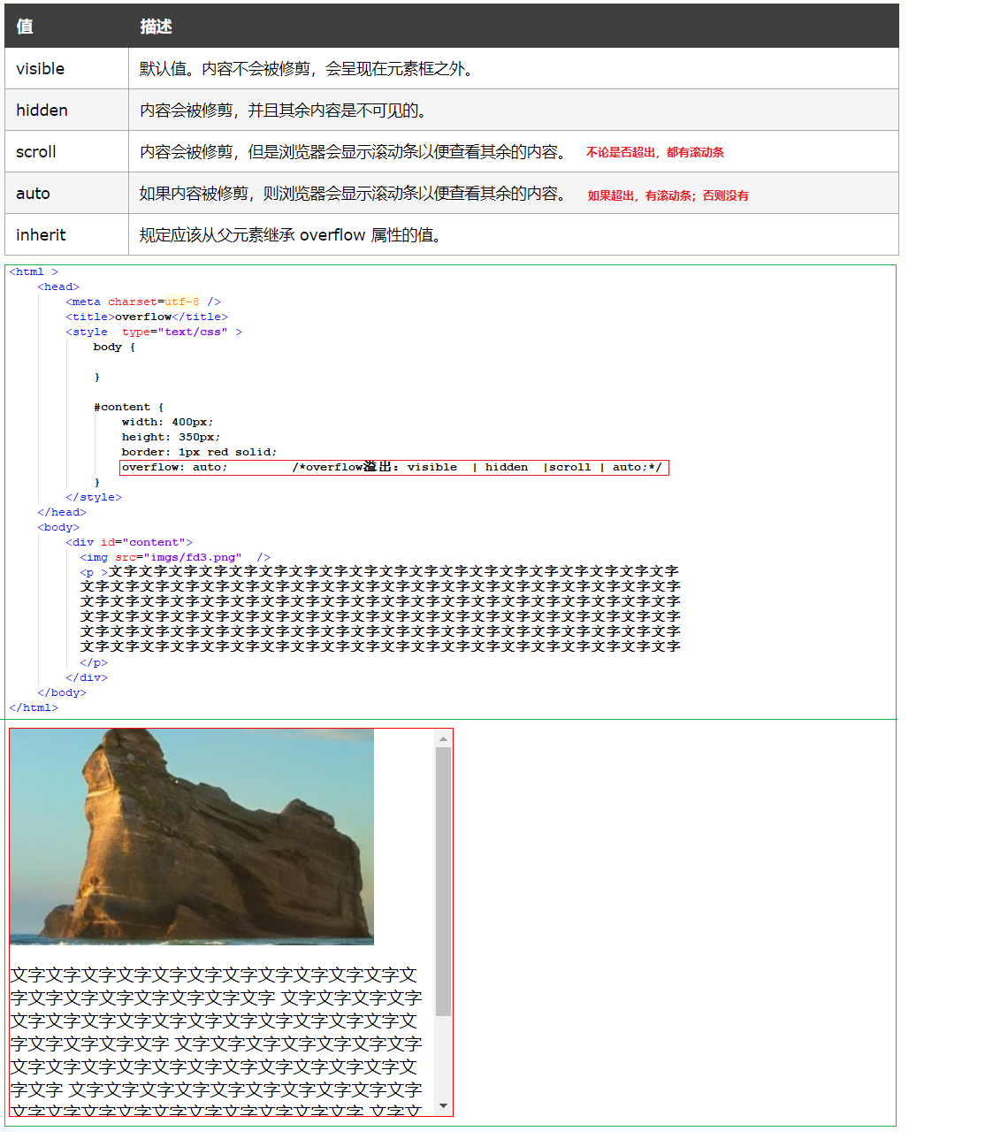Viewport: 1008px width, 1139px height.
Task: Click the red note "如果超出，有滚动条；否则没有"
Action: 668,195
